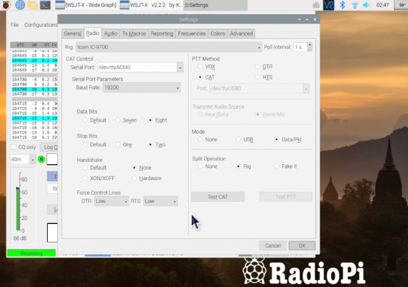Image resolution: width=408 pixels, height=287 pixels.
Task: Open the Bluetooth tray menu
Action: (342, 5)
